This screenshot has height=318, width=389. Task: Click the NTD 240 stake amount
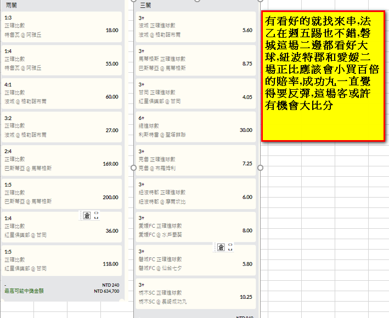110,285
